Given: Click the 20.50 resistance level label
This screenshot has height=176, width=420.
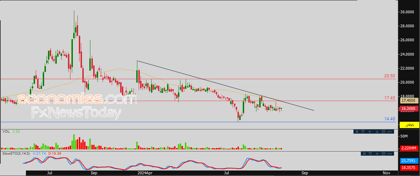Looking at the screenshot, I should tap(390, 76).
